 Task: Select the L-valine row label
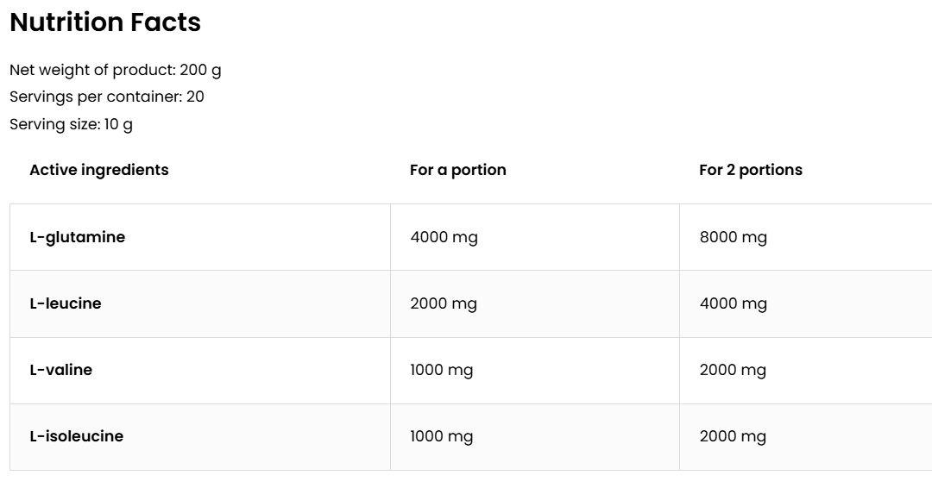pyautogui.click(x=61, y=370)
